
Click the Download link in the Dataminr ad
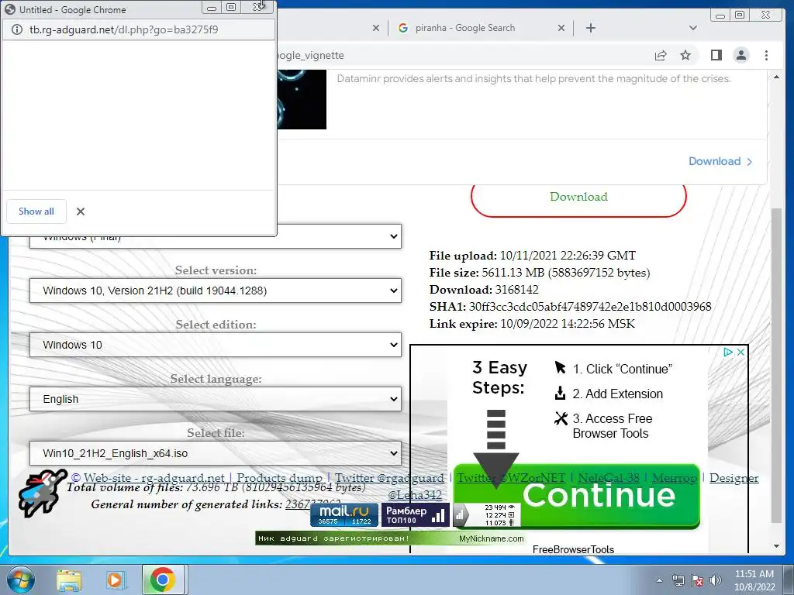720,161
